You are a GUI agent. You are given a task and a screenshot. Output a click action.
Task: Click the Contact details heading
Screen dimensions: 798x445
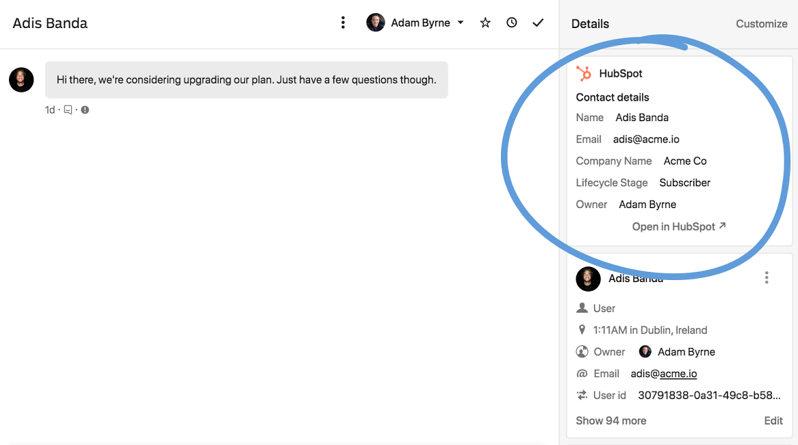(x=613, y=97)
